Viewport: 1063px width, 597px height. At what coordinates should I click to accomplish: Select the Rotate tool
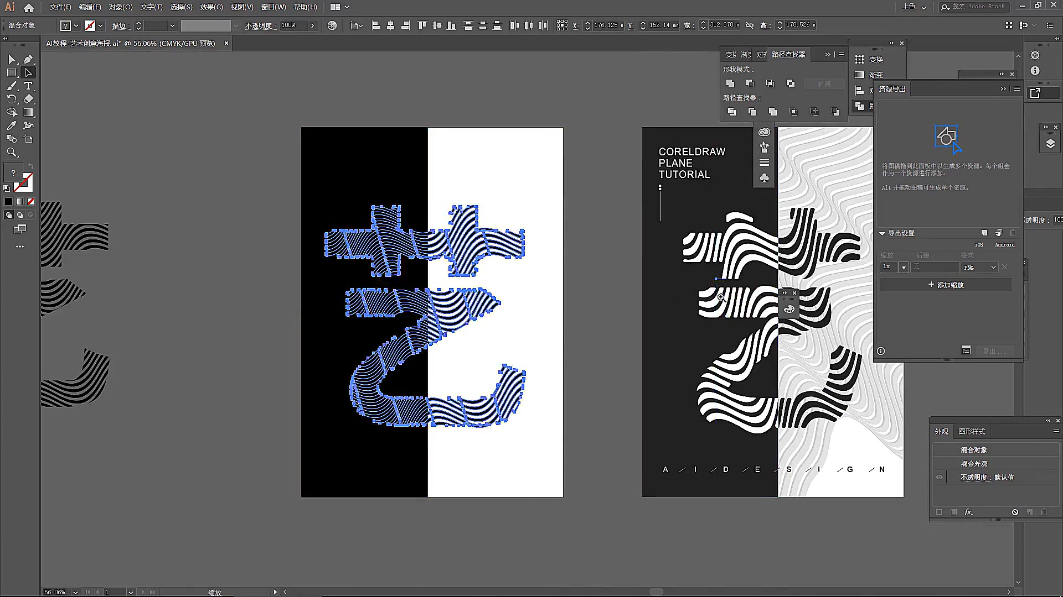point(12,99)
